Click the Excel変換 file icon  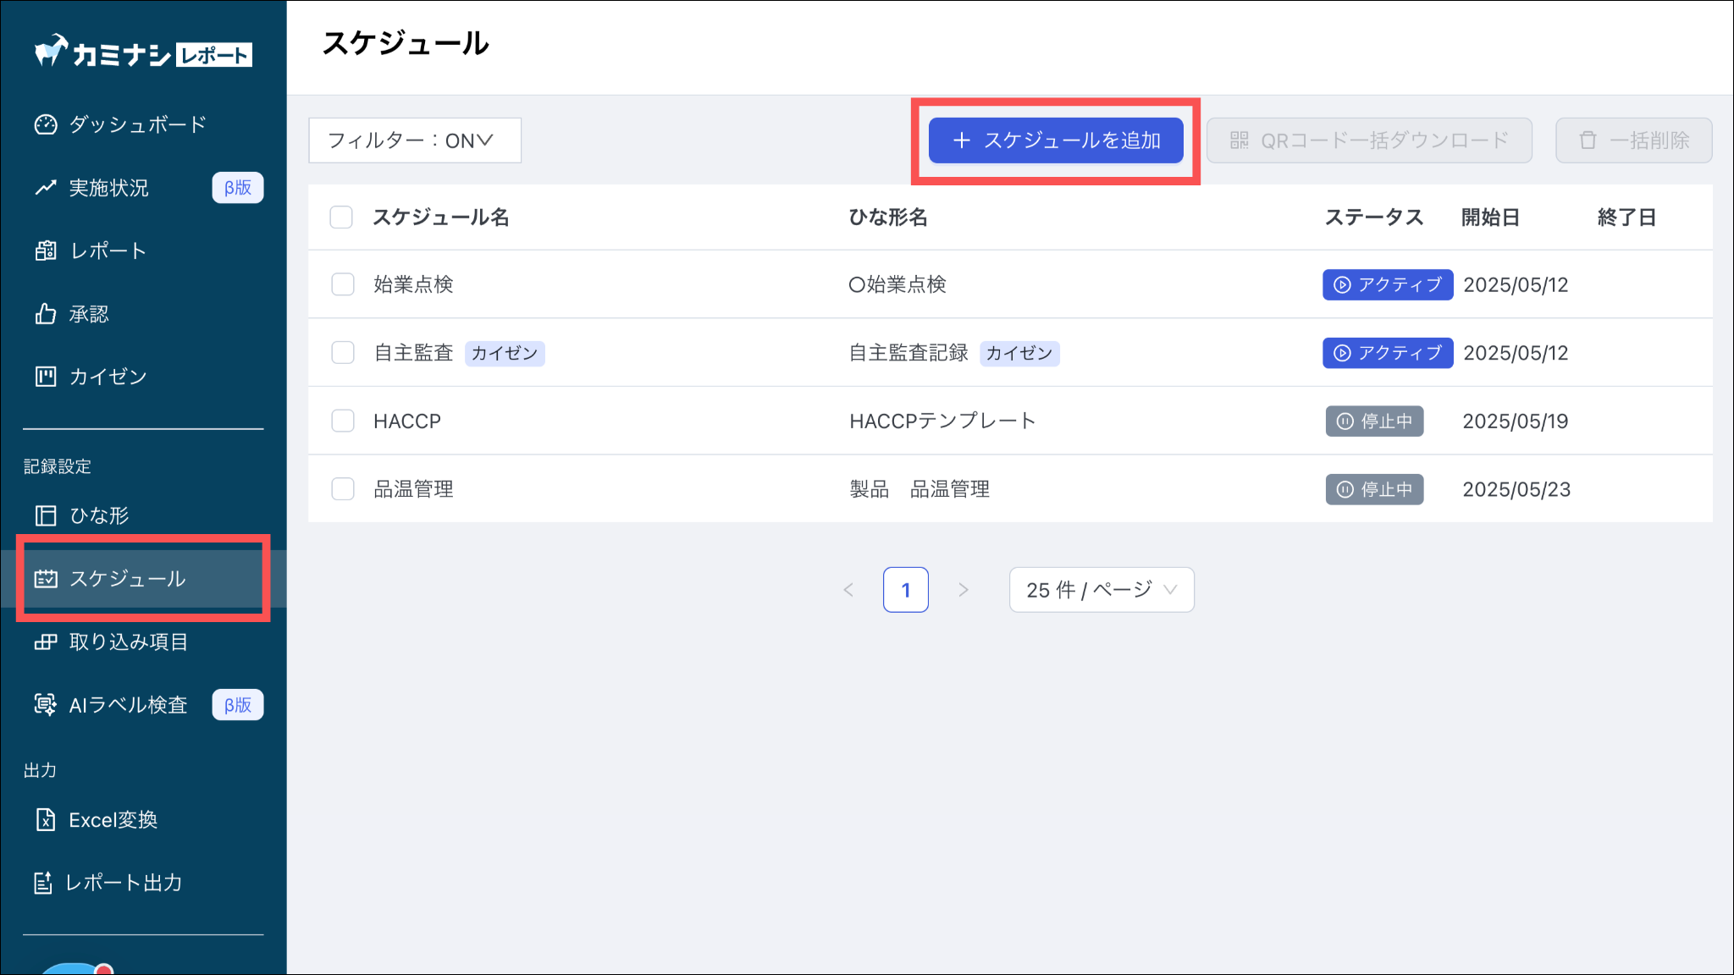click(46, 819)
